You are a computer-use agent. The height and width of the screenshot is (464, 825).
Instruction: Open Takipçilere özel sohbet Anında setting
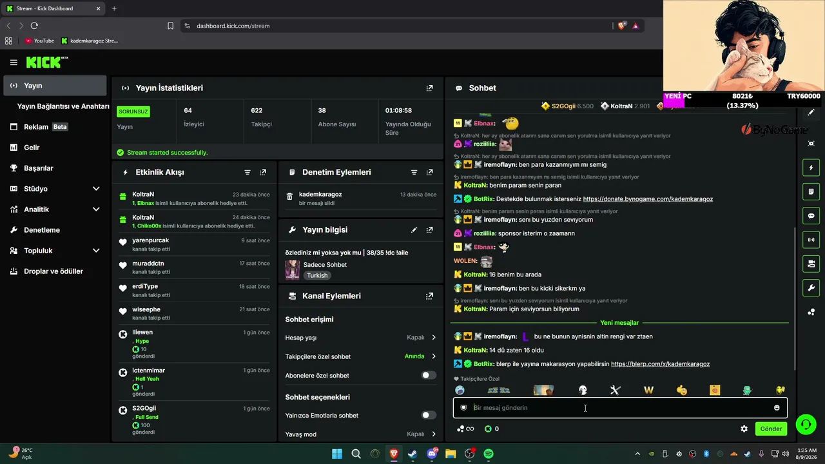coord(420,356)
